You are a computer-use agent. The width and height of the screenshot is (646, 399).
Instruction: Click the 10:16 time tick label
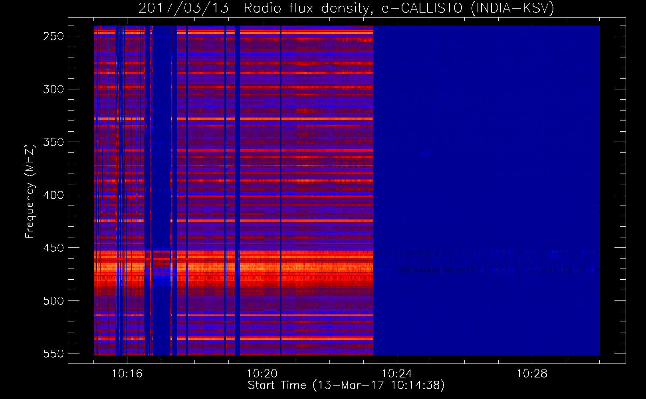click(x=127, y=374)
